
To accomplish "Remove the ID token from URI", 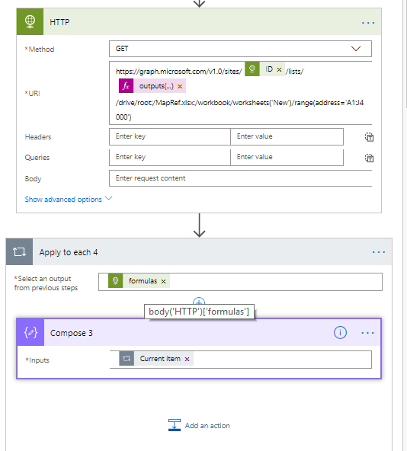I will [x=279, y=69].
